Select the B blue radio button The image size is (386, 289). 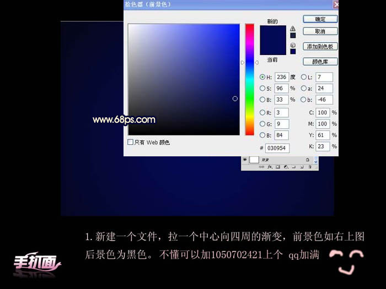[x=262, y=135]
